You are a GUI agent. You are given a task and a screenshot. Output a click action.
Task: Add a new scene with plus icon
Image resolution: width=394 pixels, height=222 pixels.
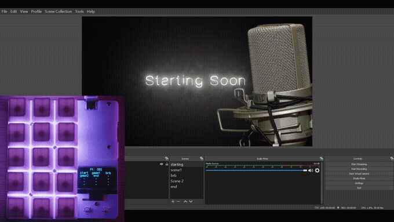(173, 201)
